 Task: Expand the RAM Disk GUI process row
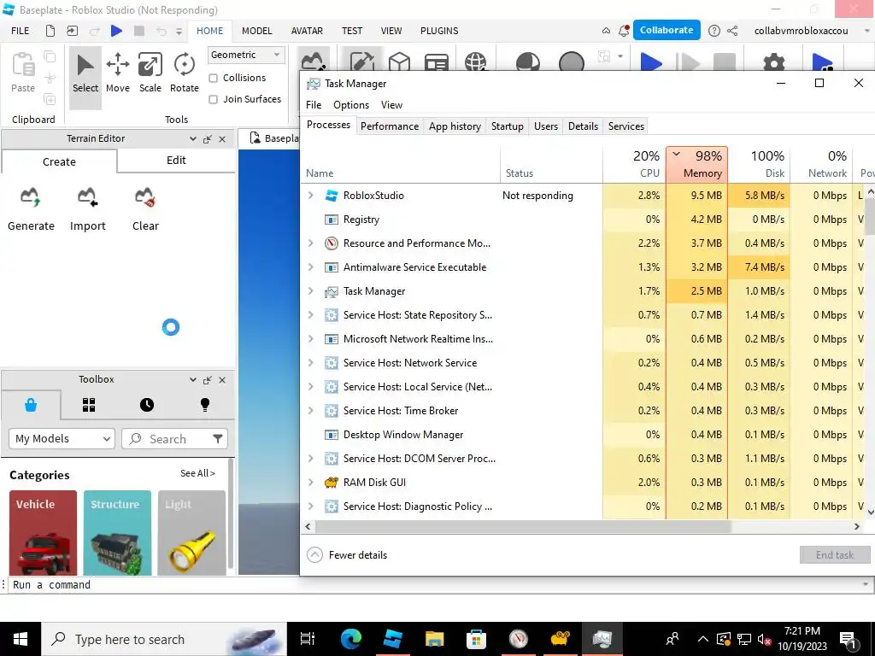(x=311, y=483)
